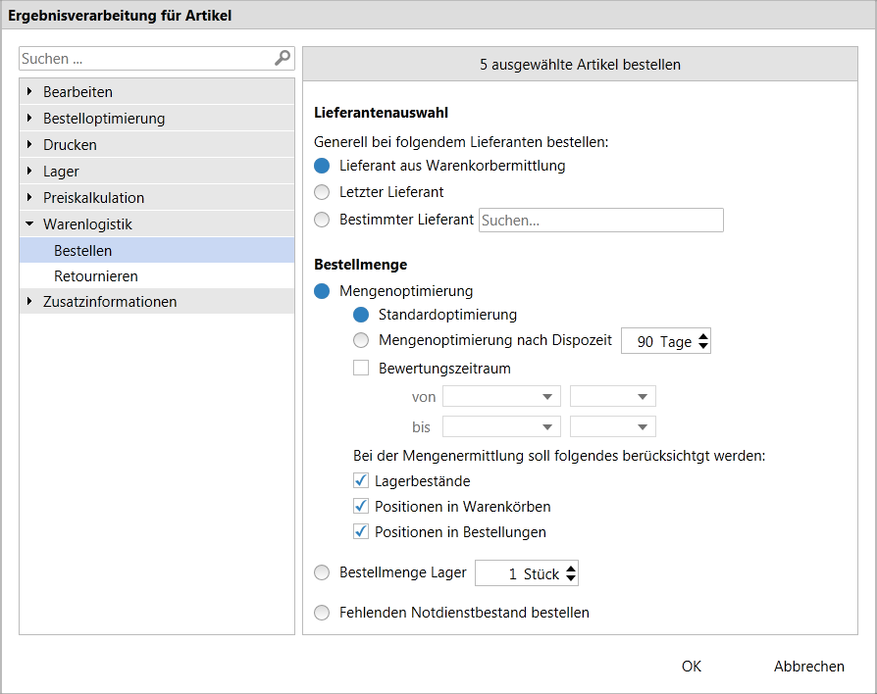
Task: Open the first 'von' dropdown
Action: point(501,396)
